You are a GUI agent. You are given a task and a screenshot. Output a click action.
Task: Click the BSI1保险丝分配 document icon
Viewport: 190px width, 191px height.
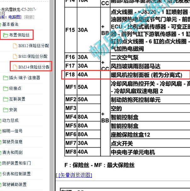pos(15,57)
